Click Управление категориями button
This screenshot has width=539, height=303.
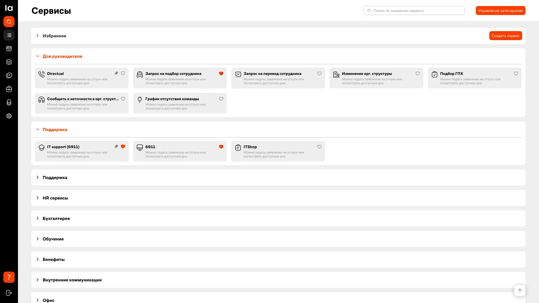(x=500, y=11)
